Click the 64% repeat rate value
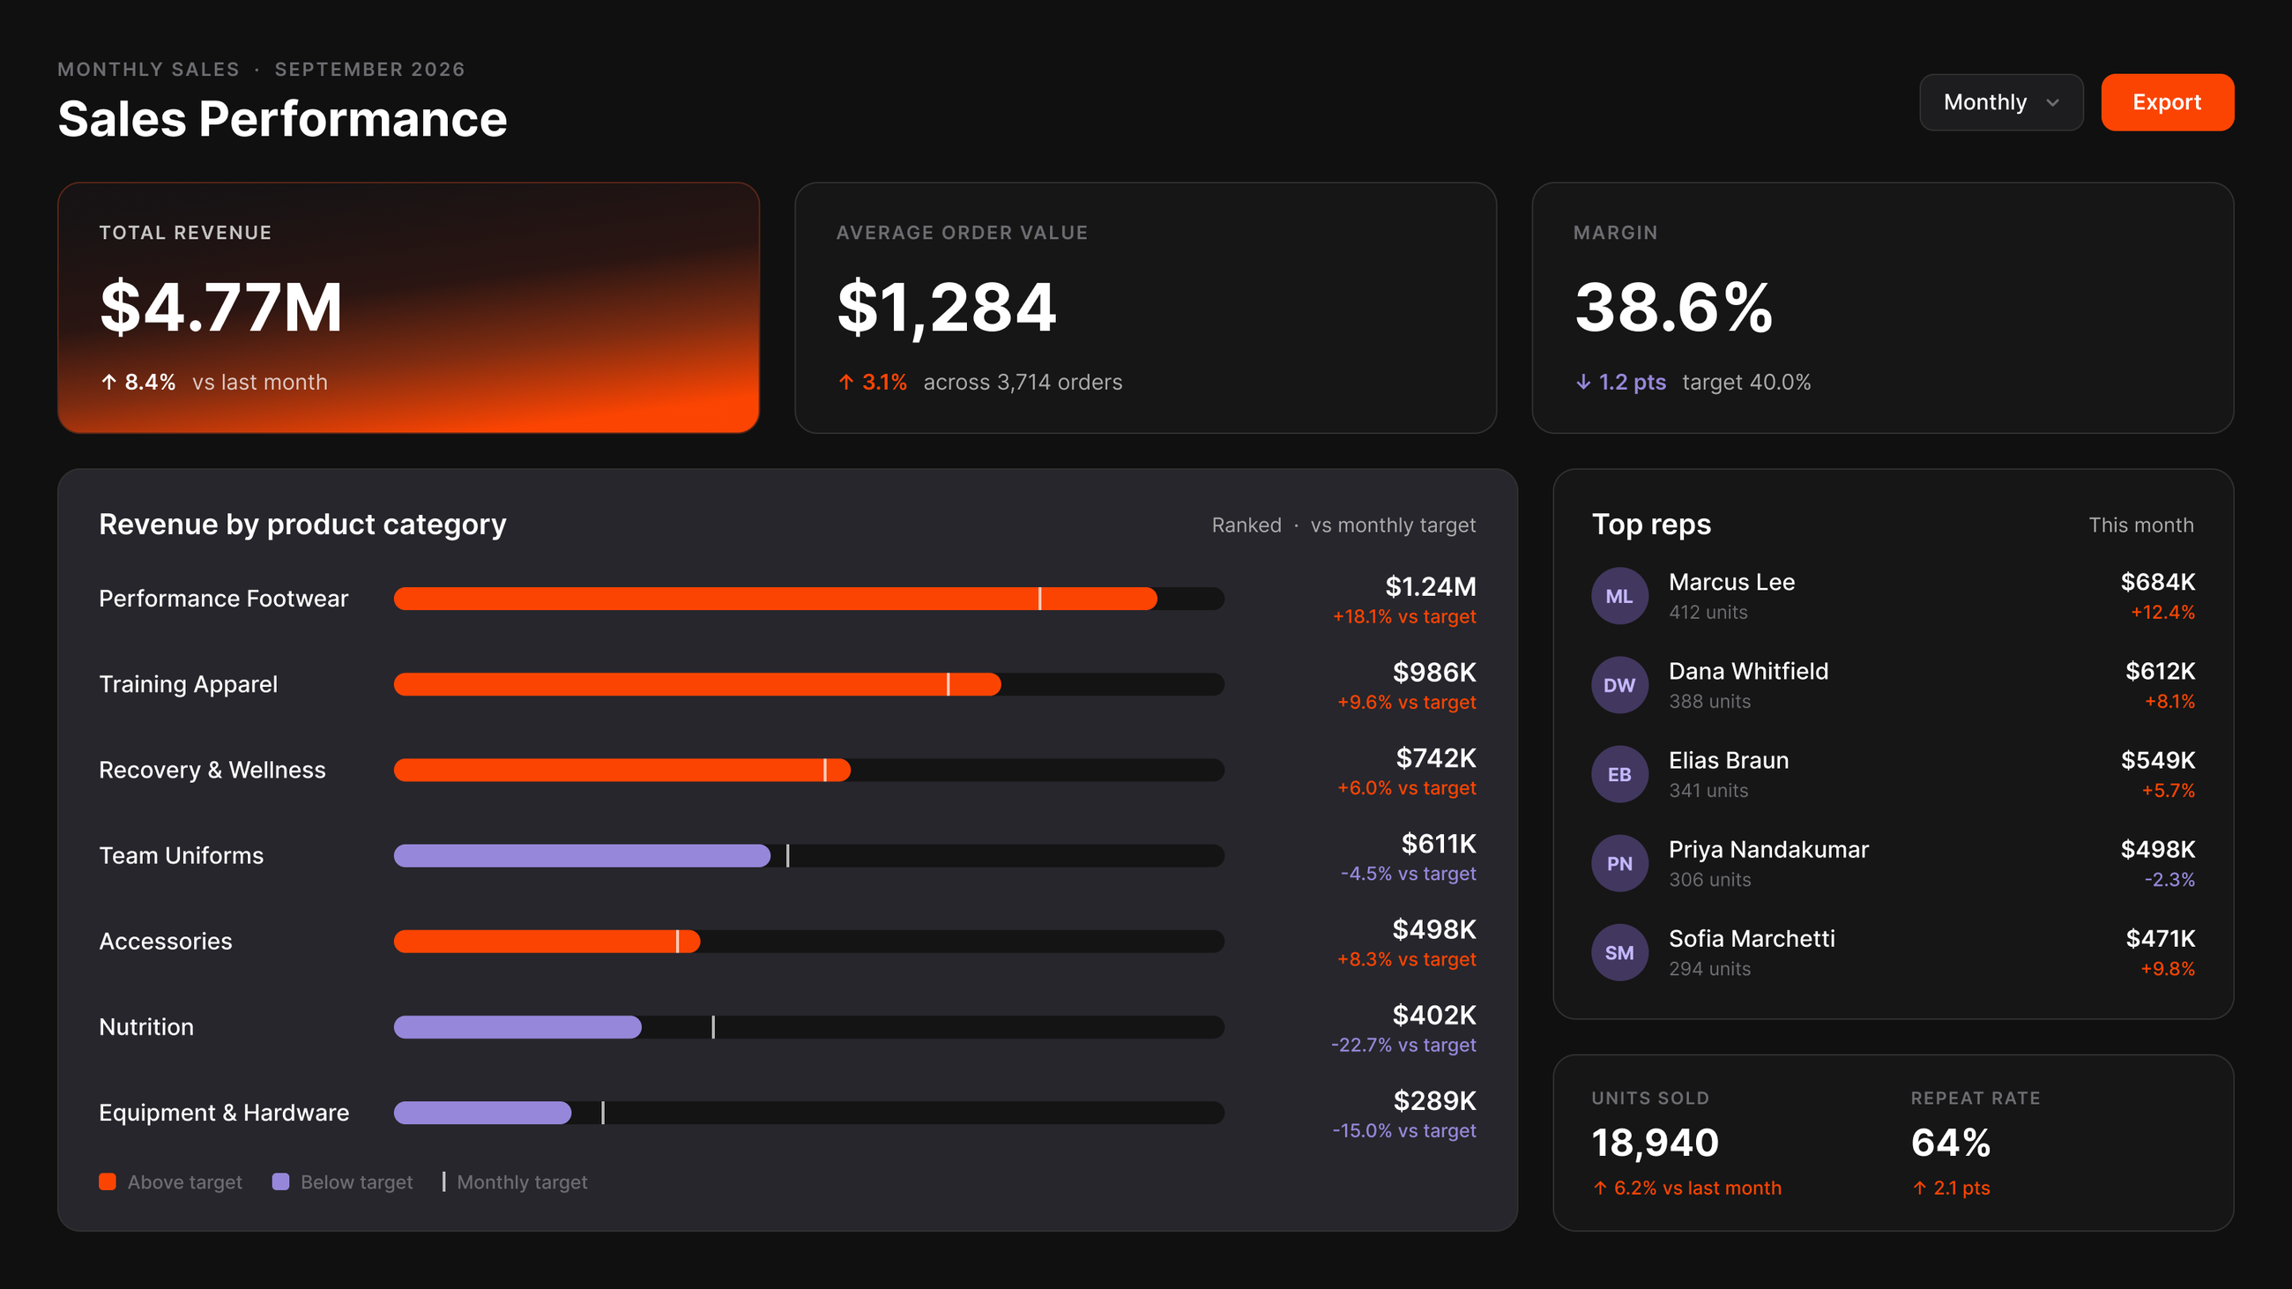The width and height of the screenshot is (2292, 1289). pyautogui.click(x=1950, y=1143)
